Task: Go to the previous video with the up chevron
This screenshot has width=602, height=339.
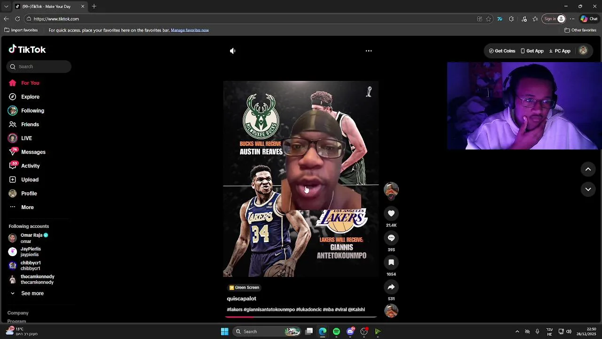Action: (588, 169)
